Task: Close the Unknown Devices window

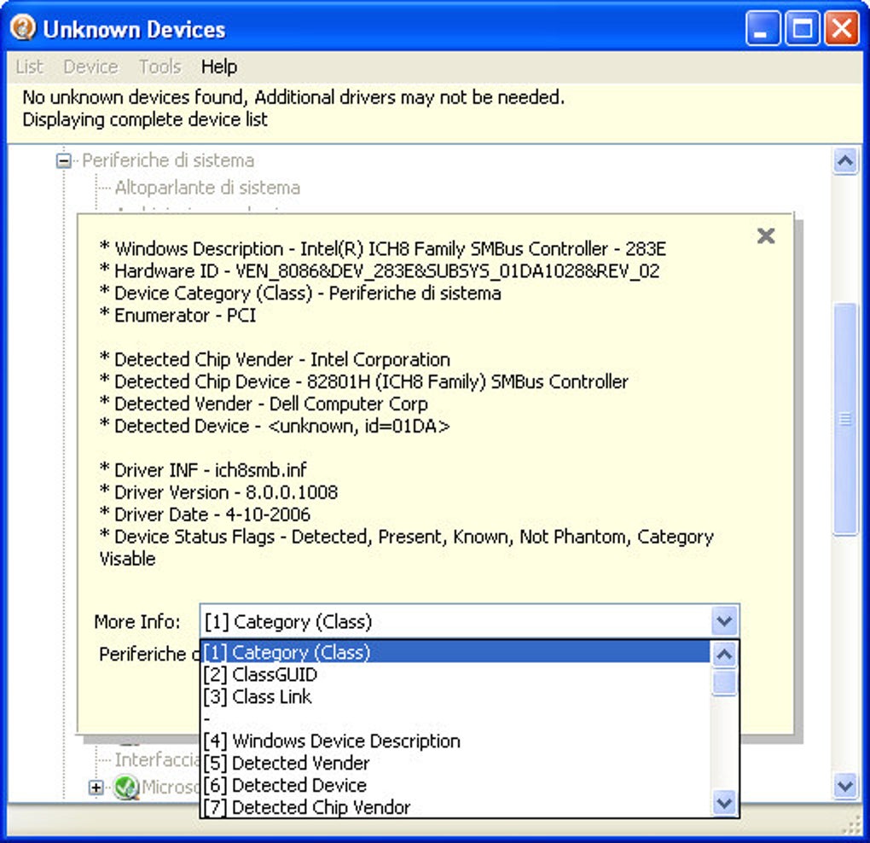Action: tap(842, 29)
